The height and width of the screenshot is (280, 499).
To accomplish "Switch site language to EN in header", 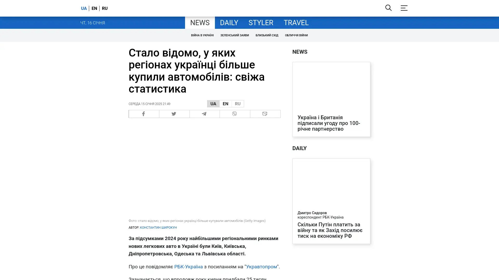I will click(94, 8).
